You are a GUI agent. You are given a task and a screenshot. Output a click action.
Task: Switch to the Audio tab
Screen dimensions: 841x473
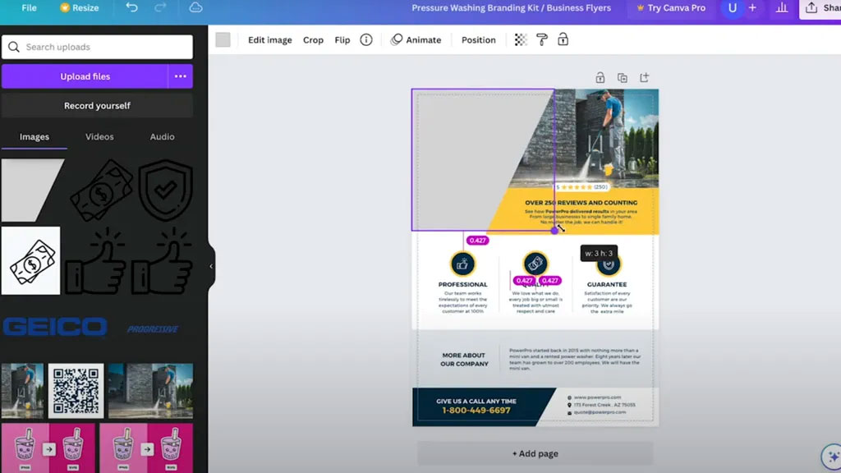tap(162, 137)
